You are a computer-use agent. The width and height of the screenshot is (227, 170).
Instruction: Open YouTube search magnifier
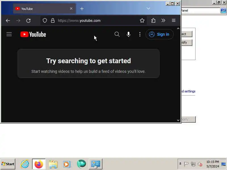[x=117, y=34]
